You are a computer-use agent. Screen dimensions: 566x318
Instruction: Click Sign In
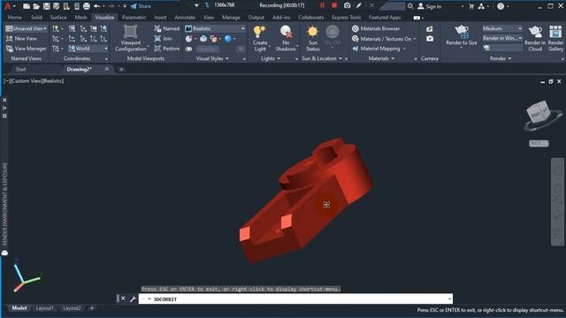point(429,6)
